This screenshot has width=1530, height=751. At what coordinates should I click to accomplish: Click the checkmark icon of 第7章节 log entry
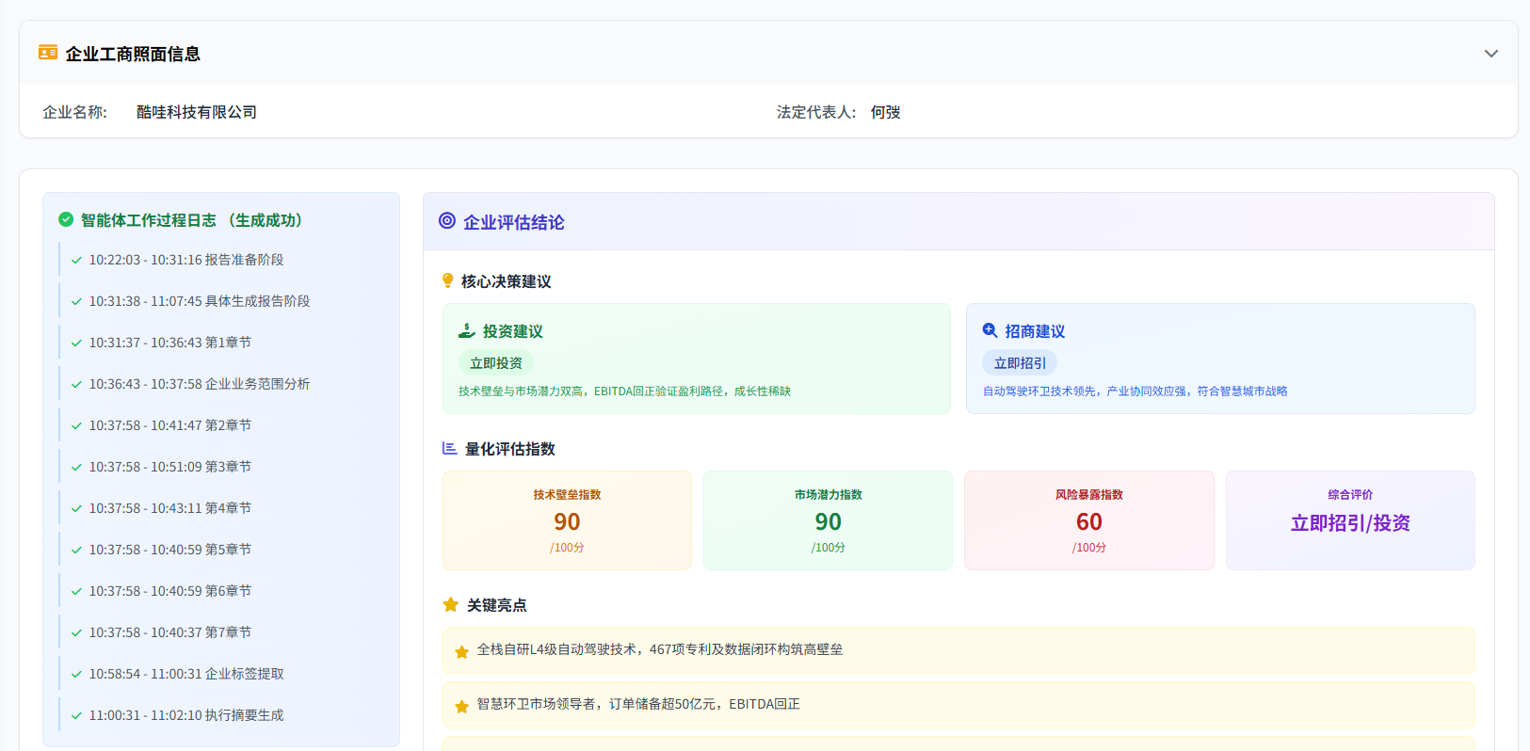[77, 633]
